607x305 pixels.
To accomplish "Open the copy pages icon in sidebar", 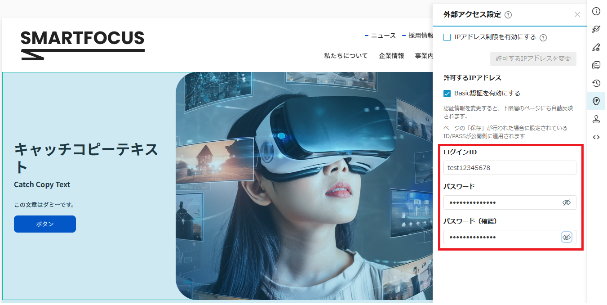I will click(596, 65).
